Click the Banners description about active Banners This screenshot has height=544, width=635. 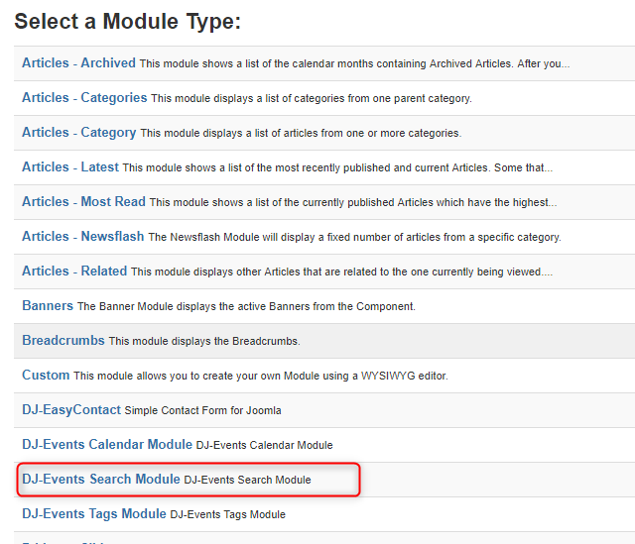click(x=246, y=306)
